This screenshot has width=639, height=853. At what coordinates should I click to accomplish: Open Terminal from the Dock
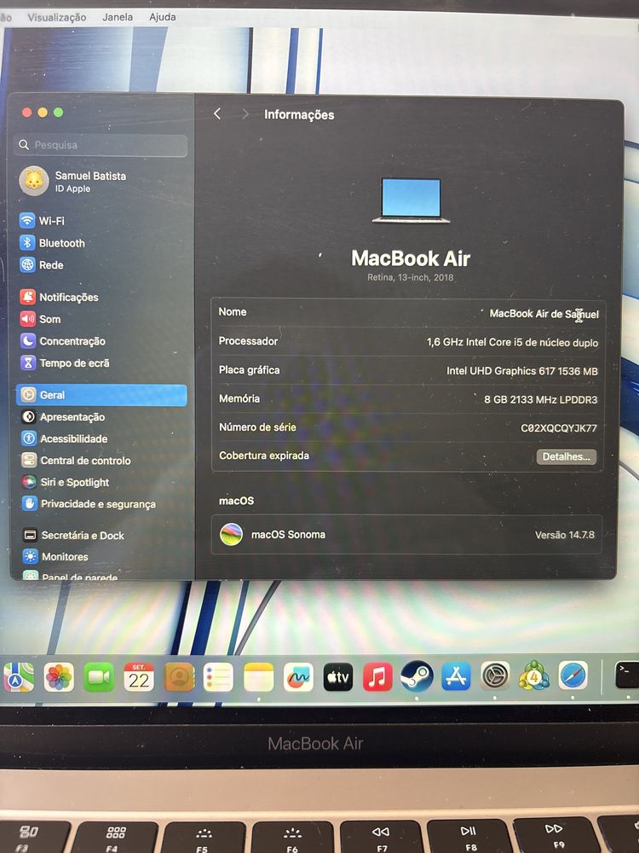click(627, 675)
